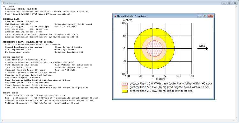The image size is (239, 123).
Task: Click 'Cloud Cover: 5 tenths' text
Action: click(68, 47)
